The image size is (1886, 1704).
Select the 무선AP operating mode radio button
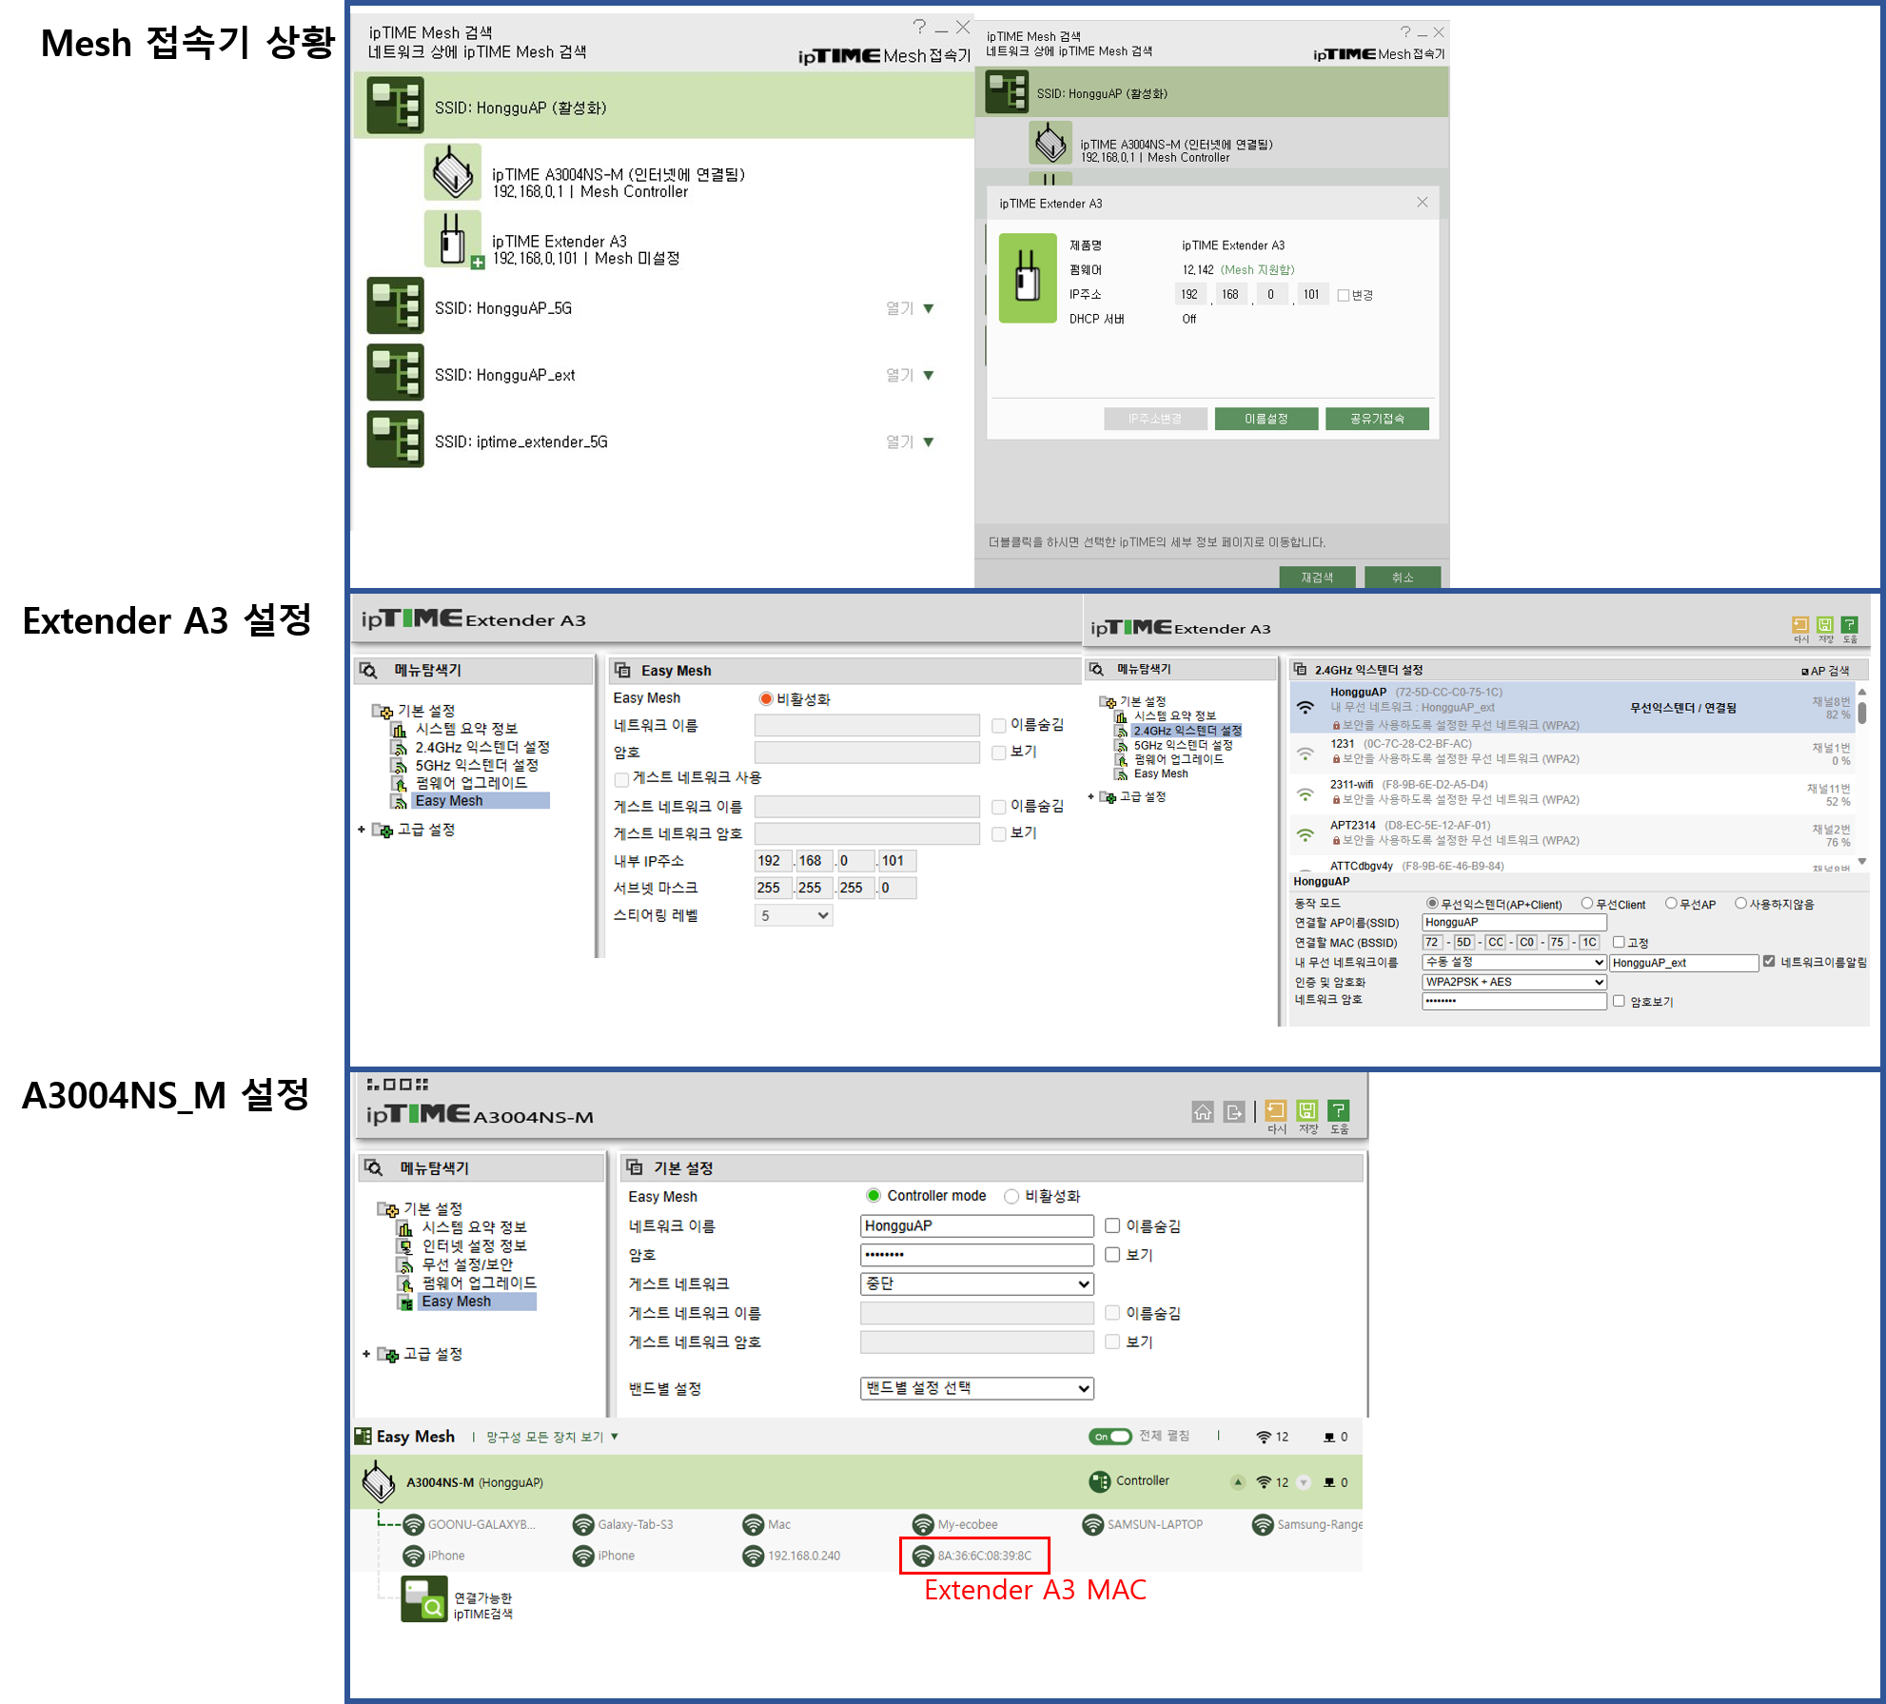click(x=1670, y=904)
